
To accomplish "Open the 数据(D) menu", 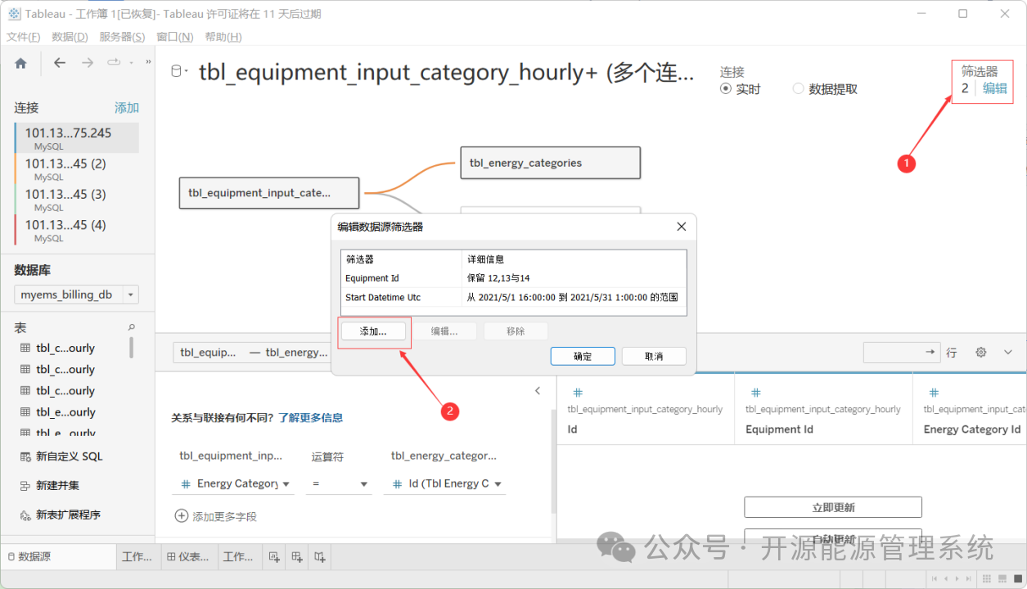I will point(70,37).
